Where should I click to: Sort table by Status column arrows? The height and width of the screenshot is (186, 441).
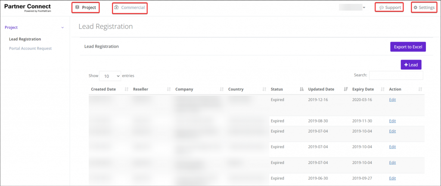click(x=301, y=89)
